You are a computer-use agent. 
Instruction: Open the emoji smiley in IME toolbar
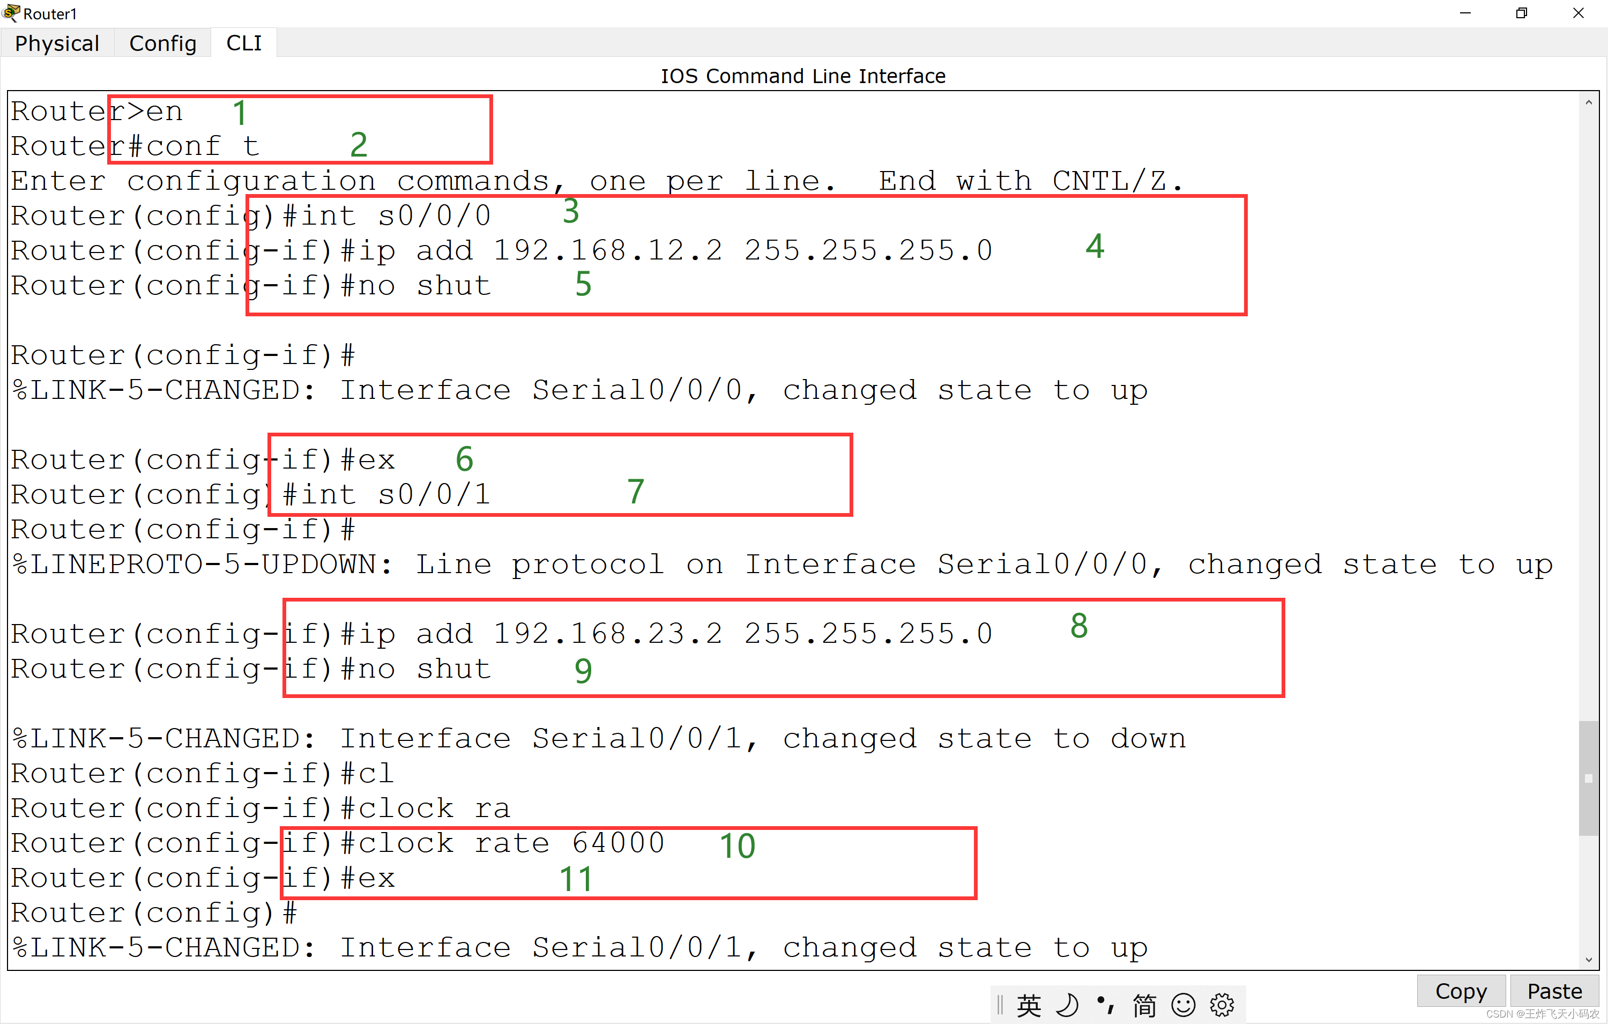coord(1183,1005)
